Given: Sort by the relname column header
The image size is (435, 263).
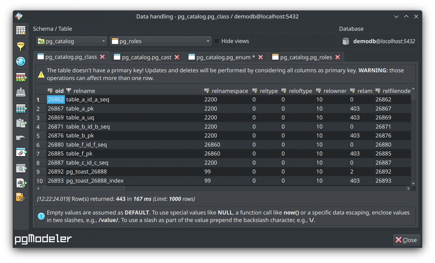Looking at the screenshot, I should tap(134, 91).
